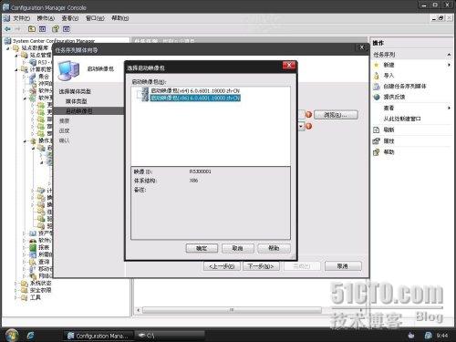The width and height of the screenshot is (456, 342).
Task: Collapse the 计算机管理 node
Action: tap(16, 69)
